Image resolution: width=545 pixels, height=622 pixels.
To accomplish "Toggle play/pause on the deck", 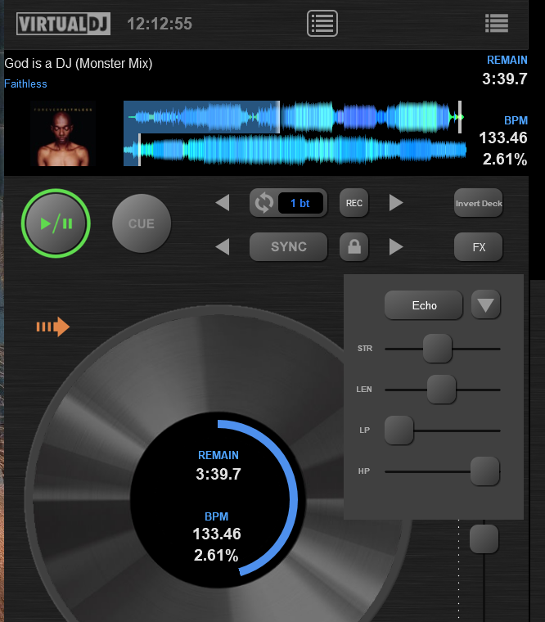I will pos(56,223).
